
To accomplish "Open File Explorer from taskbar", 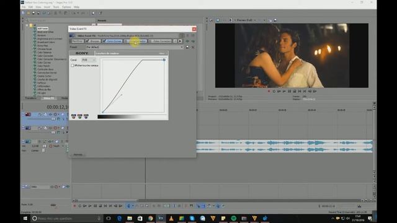I will (x=130, y=218).
